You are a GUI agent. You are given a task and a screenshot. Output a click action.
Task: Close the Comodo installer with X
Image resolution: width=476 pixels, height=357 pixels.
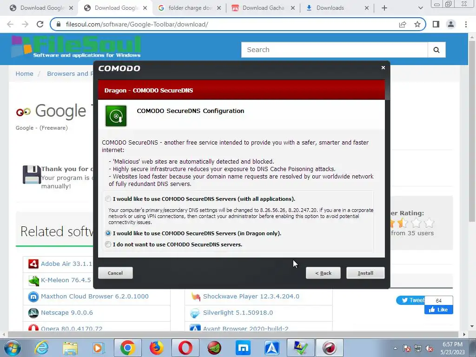point(383,67)
